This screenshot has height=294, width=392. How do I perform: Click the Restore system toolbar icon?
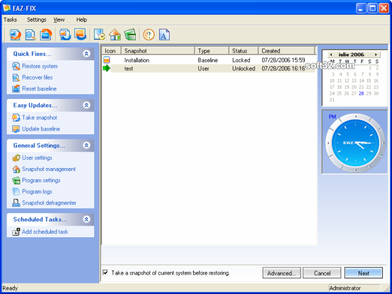(x=15, y=35)
